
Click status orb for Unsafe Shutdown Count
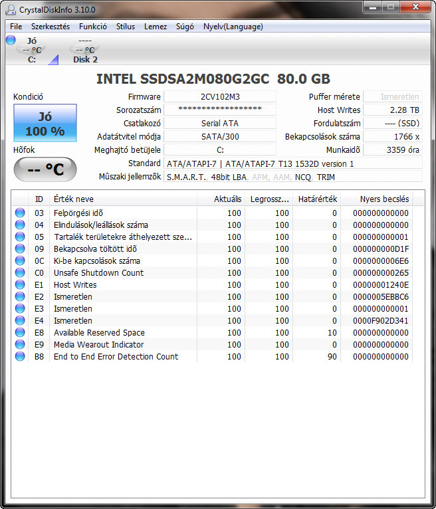tap(20, 272)
